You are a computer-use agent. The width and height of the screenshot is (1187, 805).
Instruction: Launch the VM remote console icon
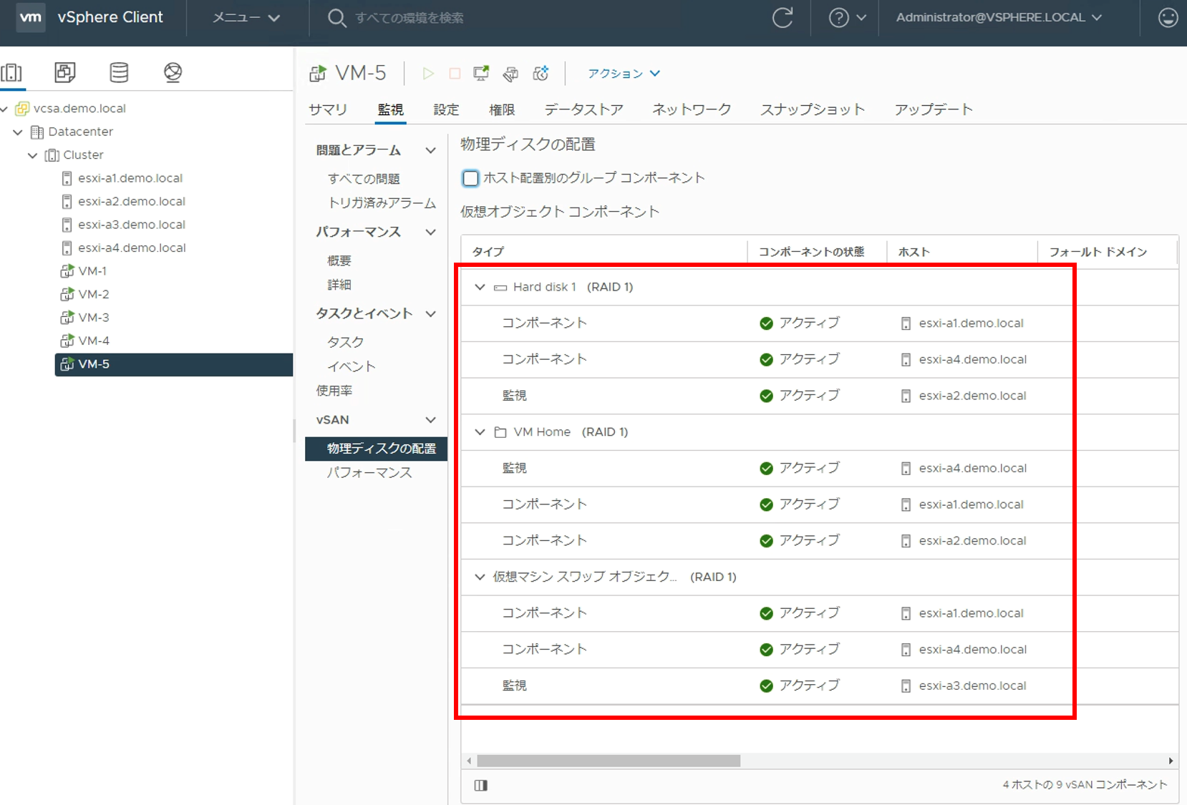tap(481, 74)
